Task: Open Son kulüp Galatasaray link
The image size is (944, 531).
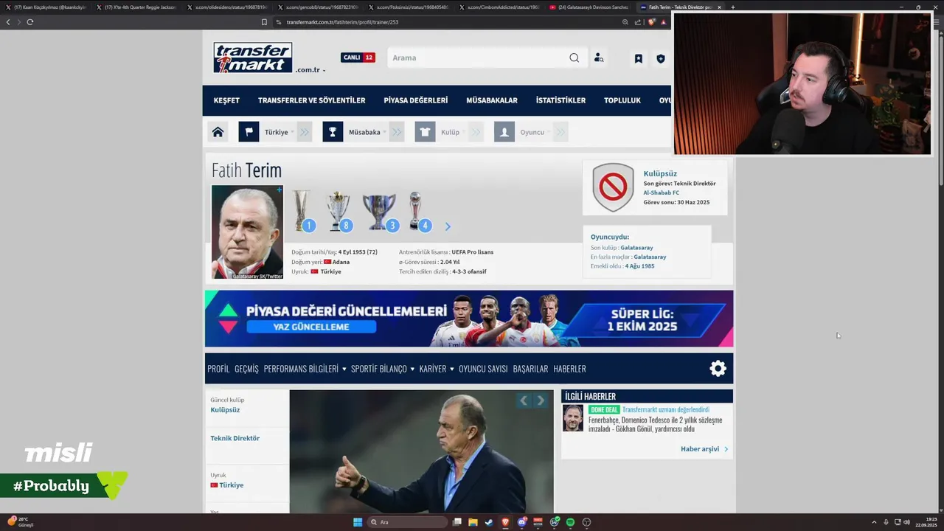Action: click(636, 248)
